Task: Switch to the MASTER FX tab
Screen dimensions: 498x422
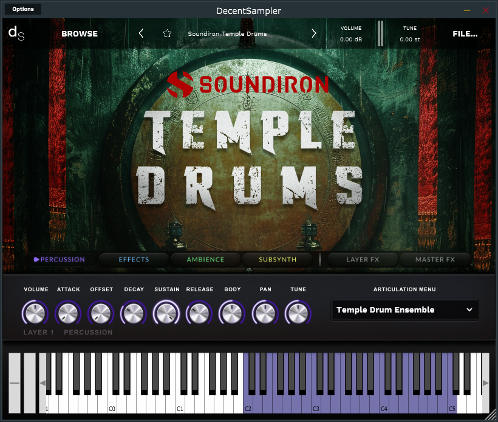Action: click(x=435, y=260)
